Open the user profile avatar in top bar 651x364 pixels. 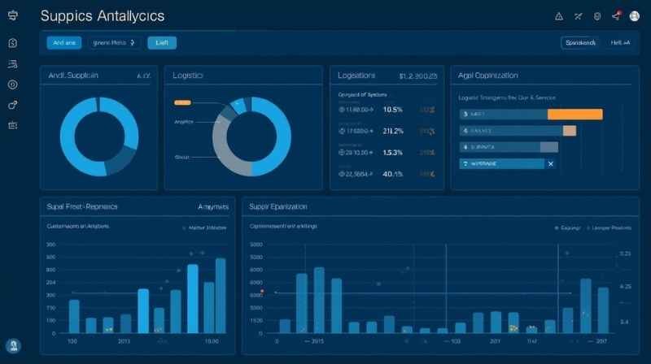click(635, 16)
